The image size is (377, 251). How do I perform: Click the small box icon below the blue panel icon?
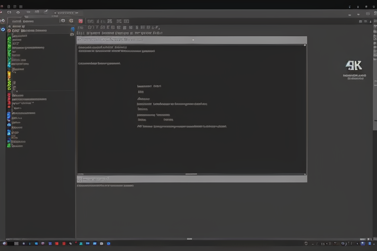[72, 35]
